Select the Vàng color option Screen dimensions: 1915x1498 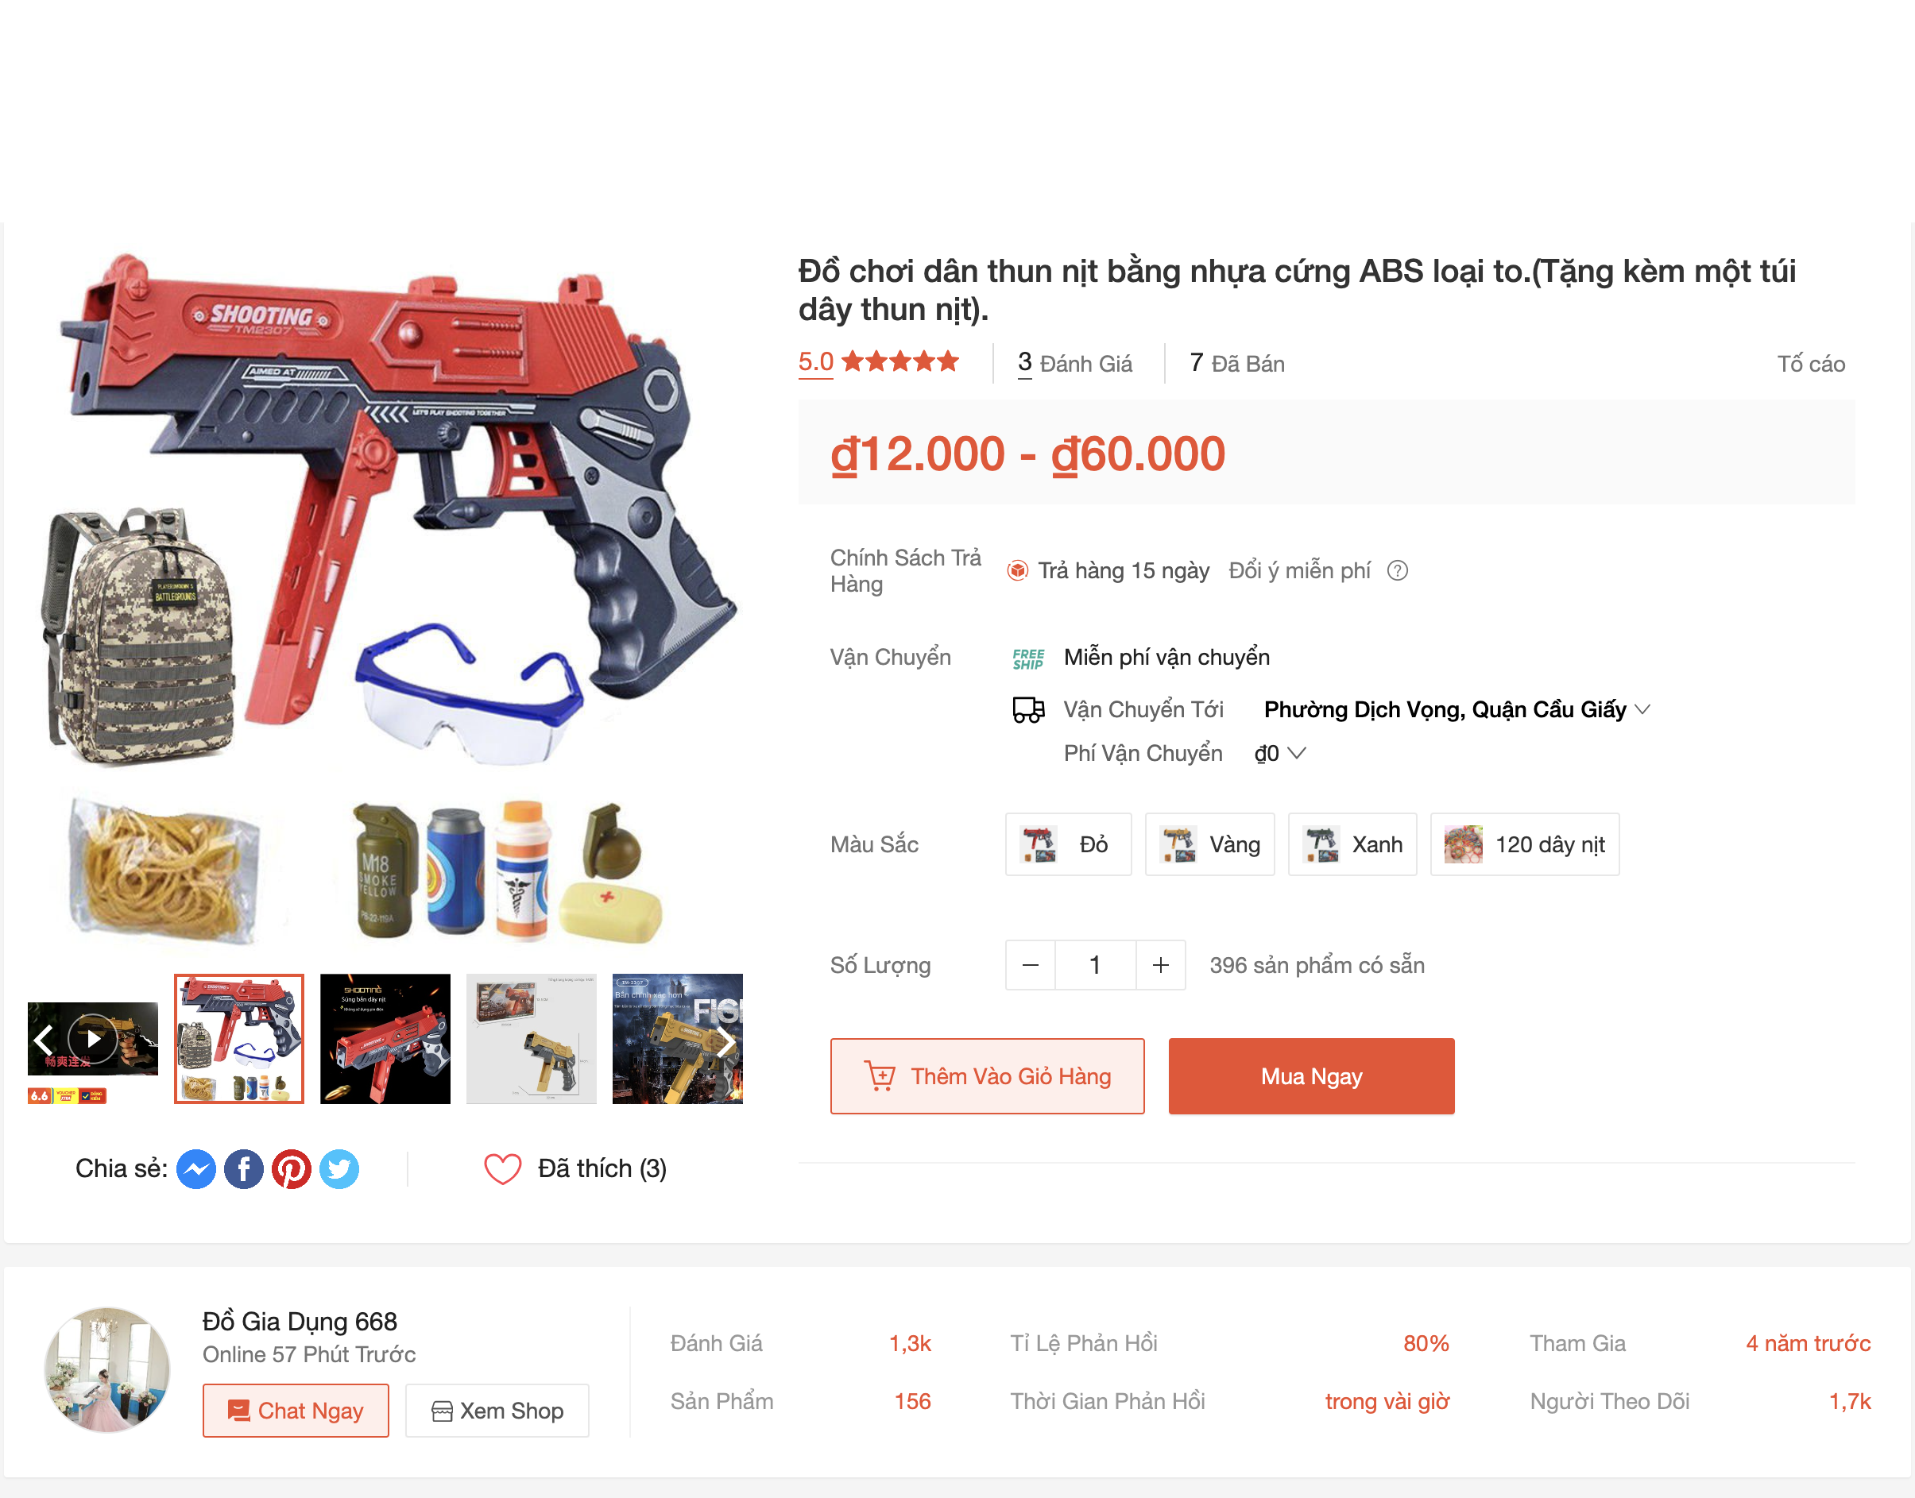(x=1209, y=844)
